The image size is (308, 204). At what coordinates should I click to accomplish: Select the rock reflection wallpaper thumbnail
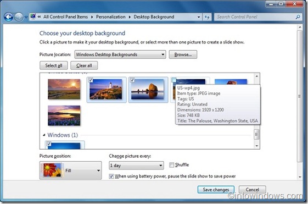click(x=148, y=89)
